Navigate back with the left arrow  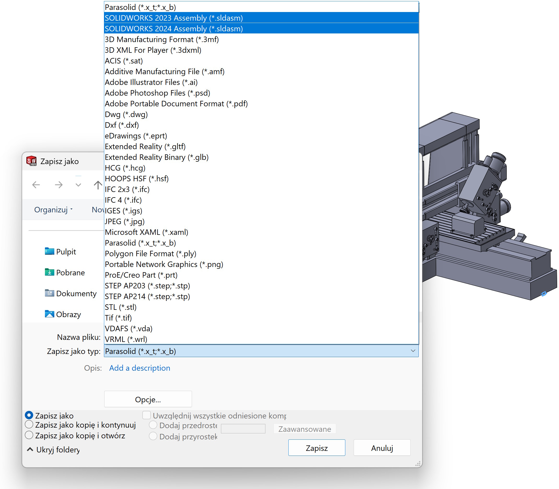coord(36,185)
